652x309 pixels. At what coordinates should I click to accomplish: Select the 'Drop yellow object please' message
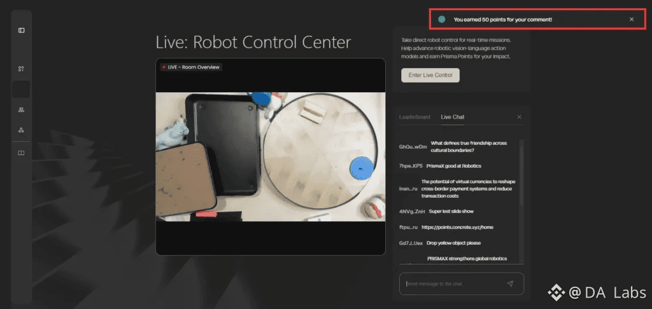(453, 243)
